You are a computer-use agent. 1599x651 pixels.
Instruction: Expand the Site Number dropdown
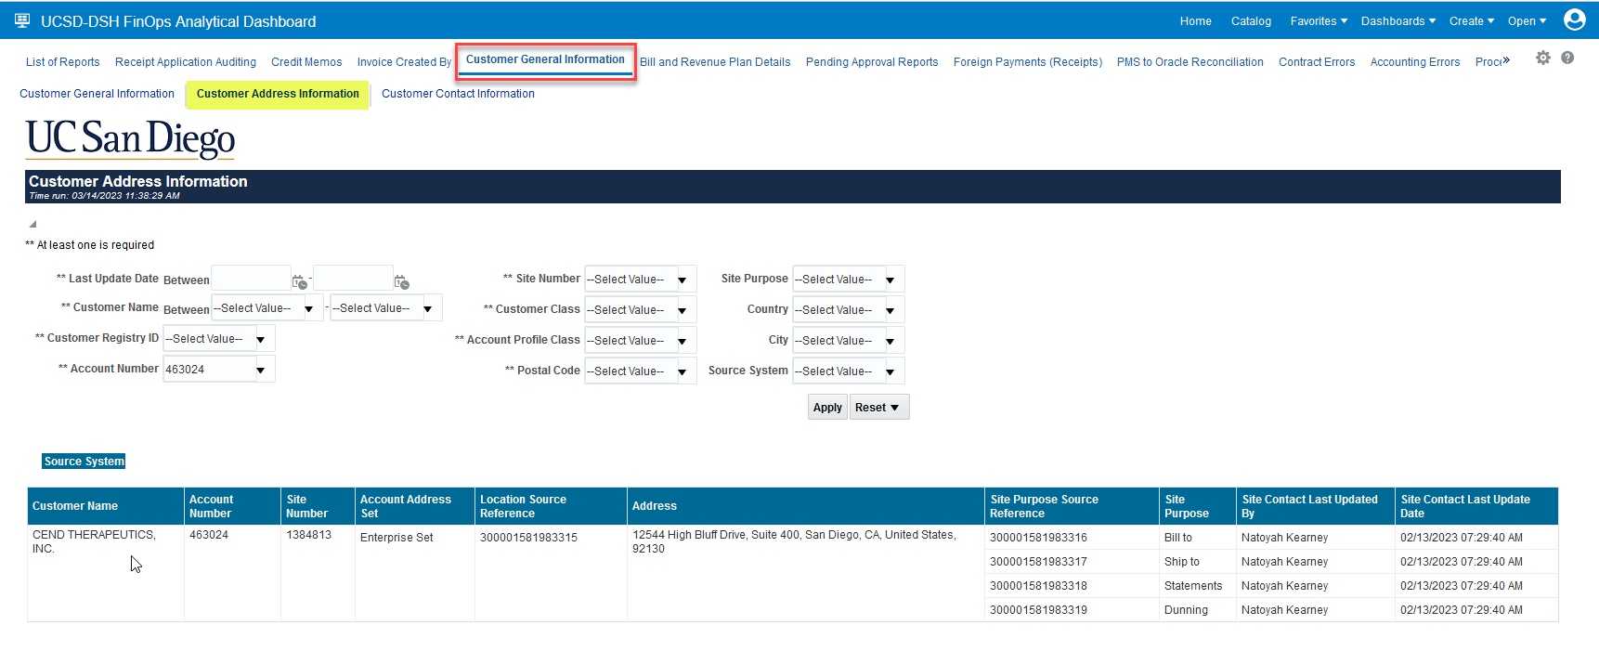coord(682,280)
